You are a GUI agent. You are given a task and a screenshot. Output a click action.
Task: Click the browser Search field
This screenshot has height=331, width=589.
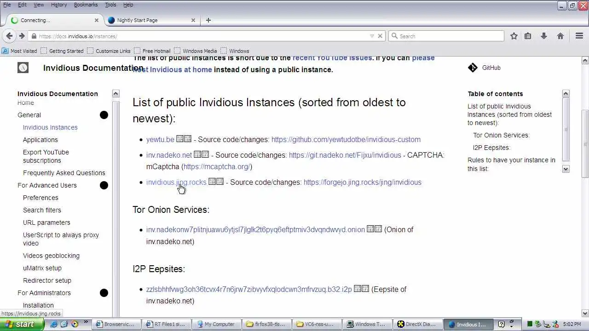point(446,36)
